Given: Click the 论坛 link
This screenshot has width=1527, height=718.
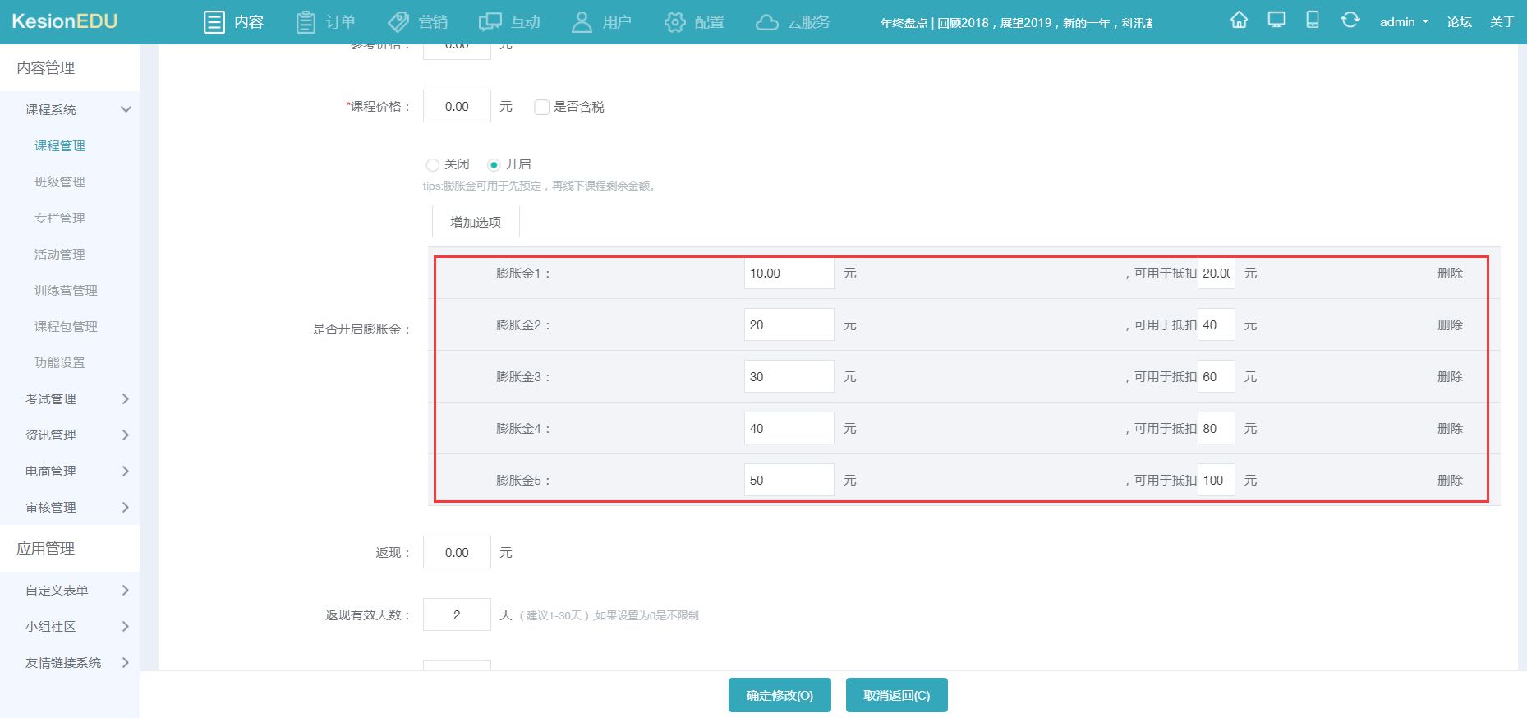Looking at the screenshot, I should pyautogui.click(x=1459, y=22).
